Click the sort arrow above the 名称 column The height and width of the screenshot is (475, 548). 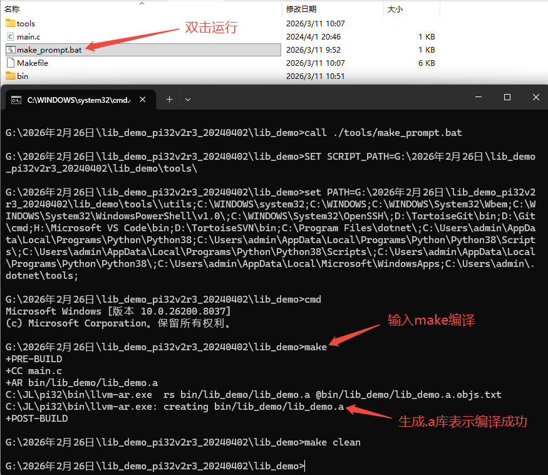click(x=142, y=4)
